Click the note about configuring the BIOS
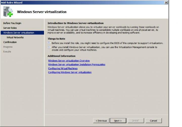Image resolution: width=182 pixels, height=127 pixels. click(x=107, y=43)
